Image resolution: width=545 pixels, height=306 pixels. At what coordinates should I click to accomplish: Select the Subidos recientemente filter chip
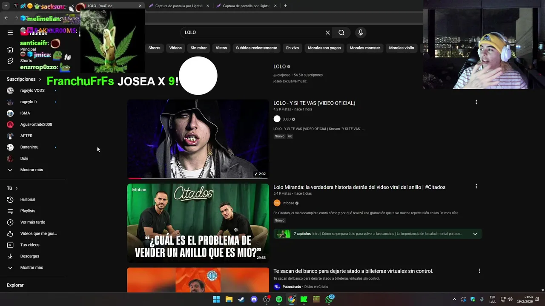pos(256,48)
